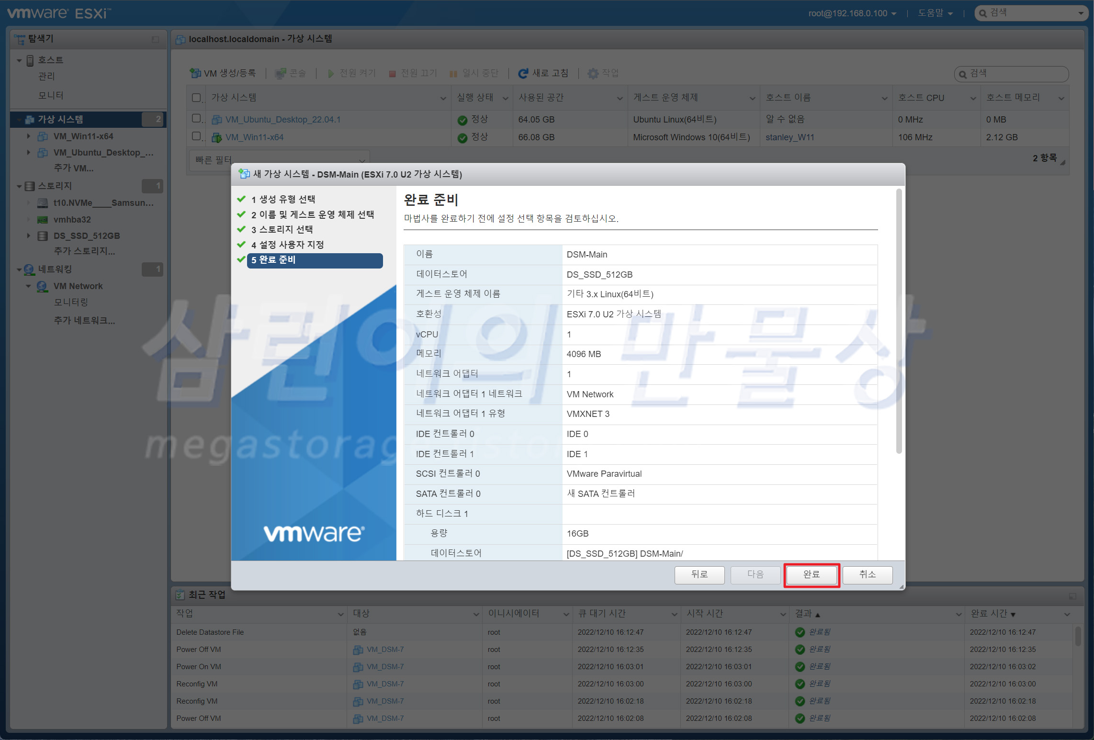Click the VM_DSM-7 icon in the Power Off VM task row
Image resolution: width=1094 pixels, height=740 pixels.
(358, 650)
